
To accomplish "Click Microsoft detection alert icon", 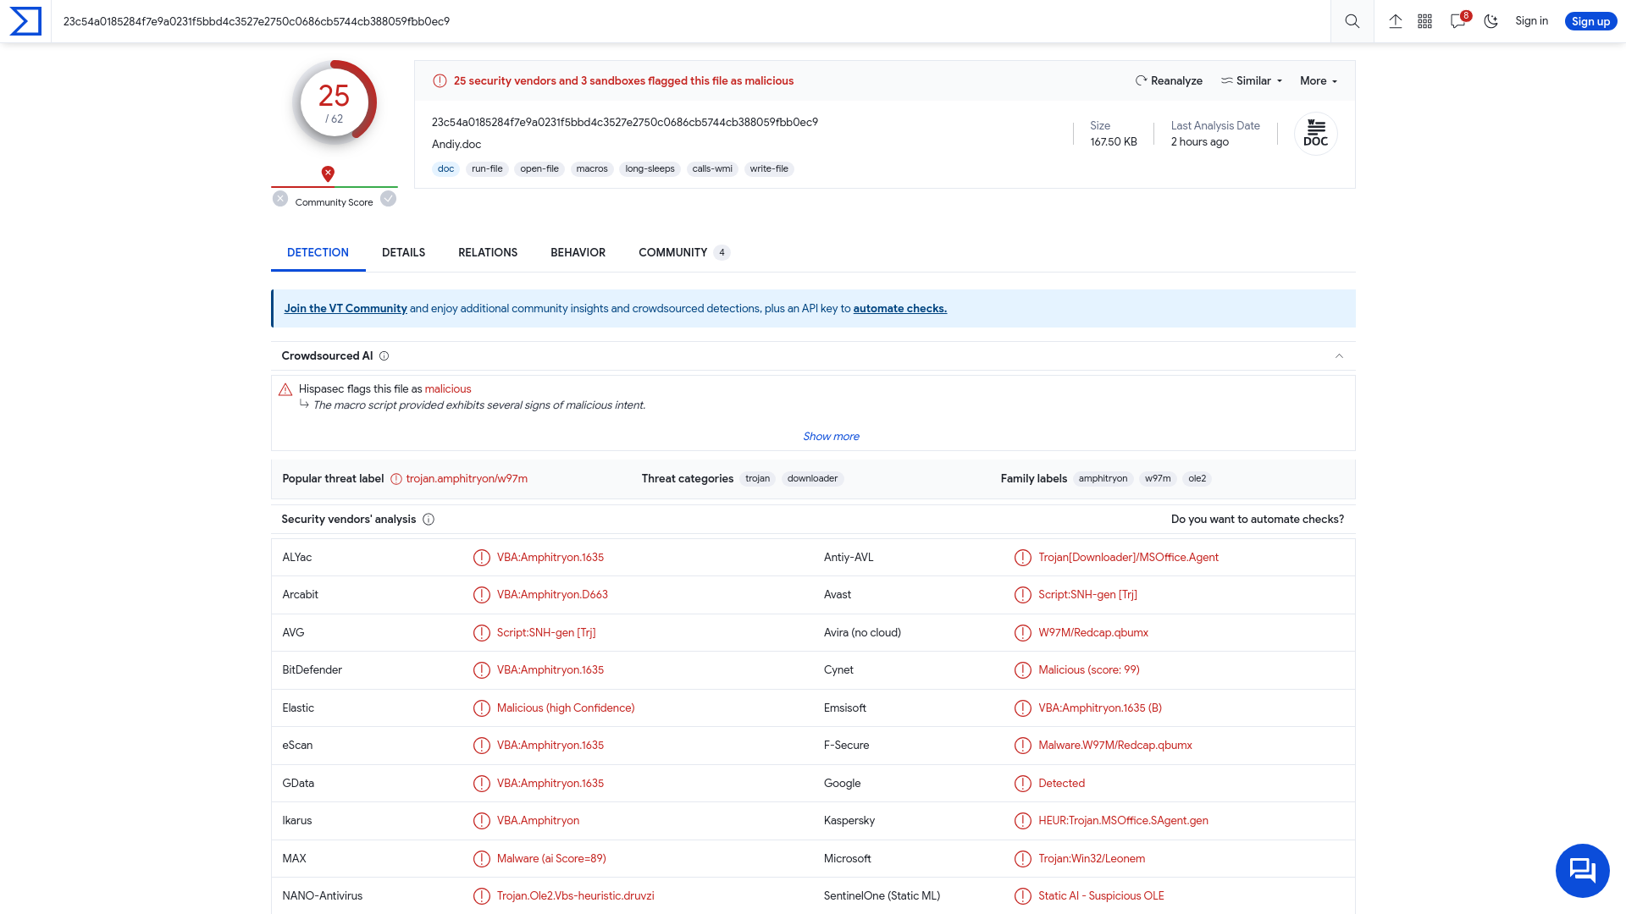I will (1023, 859).
